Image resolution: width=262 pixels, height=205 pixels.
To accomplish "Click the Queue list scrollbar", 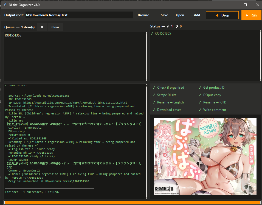I will pos(147,57).
